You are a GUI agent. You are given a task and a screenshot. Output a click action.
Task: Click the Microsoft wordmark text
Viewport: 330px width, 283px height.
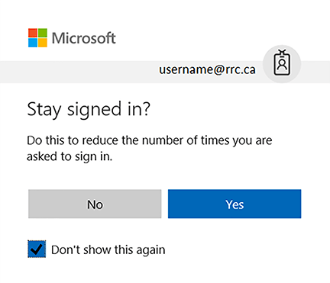click(x=84, y=38)
